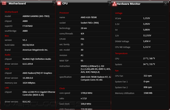170x110 pixels.
Task: Click audio driver version 6.0.1.6914
Action: [28, 64]
